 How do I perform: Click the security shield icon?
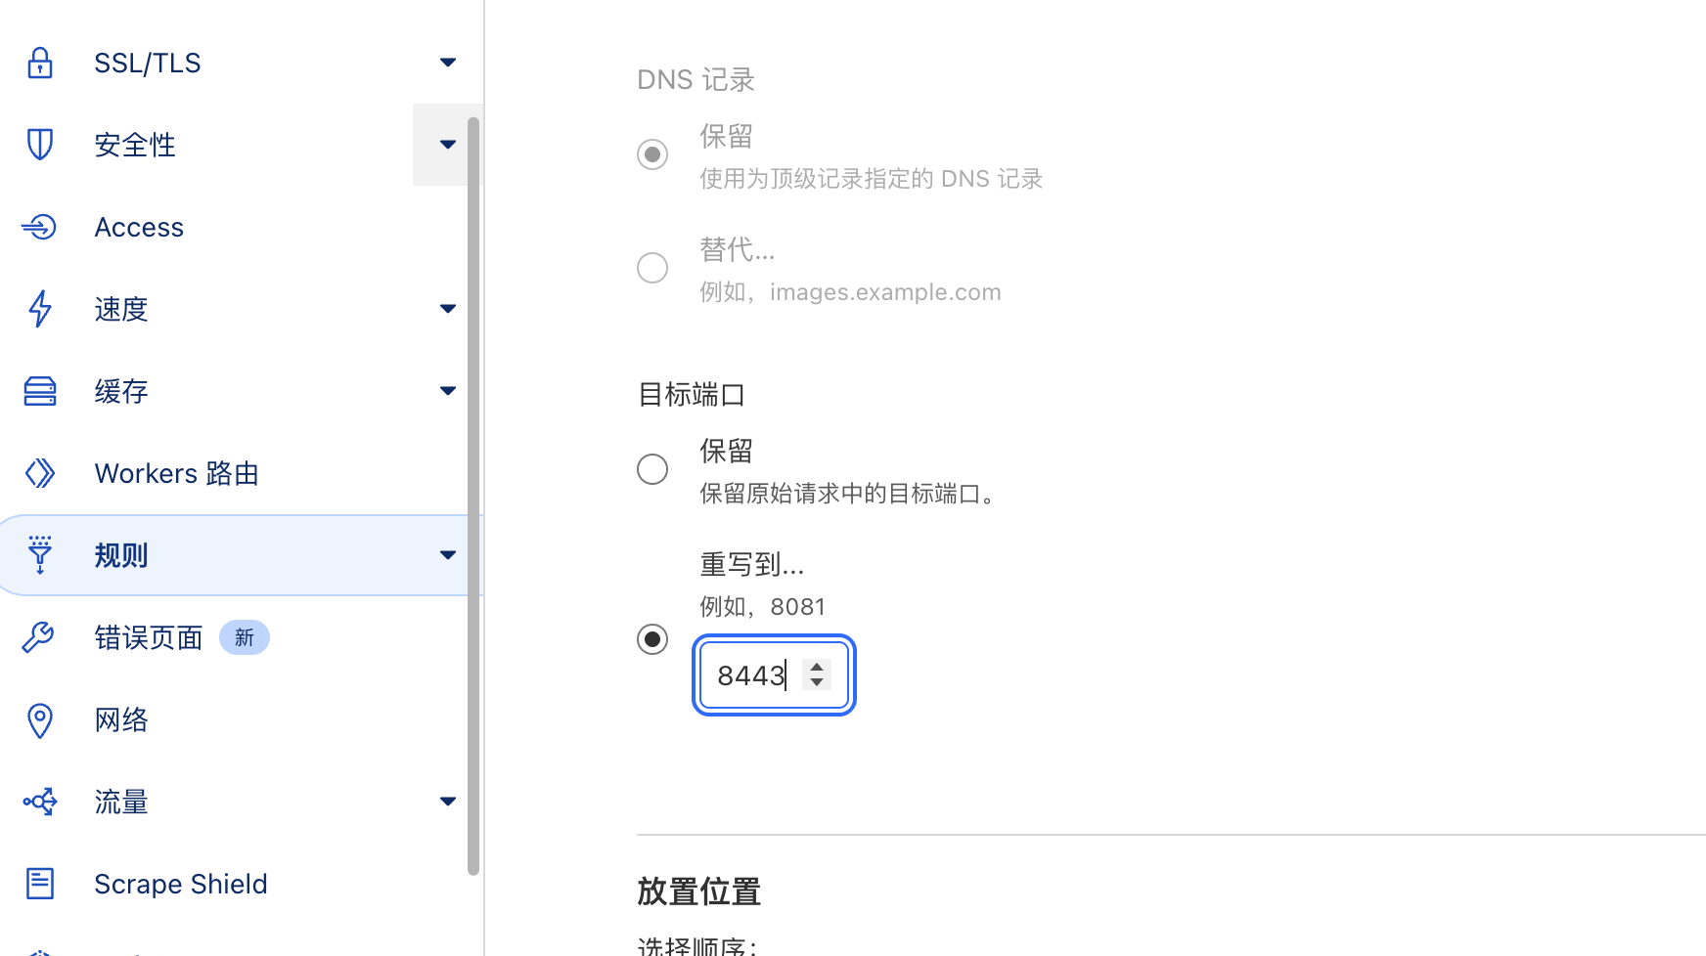coord(40,145)
